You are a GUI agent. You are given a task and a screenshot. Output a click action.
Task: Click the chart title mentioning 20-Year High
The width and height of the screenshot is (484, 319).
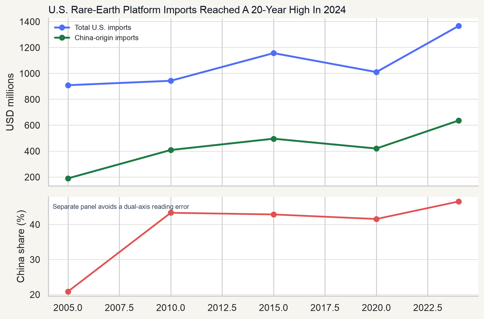(197, 10)
